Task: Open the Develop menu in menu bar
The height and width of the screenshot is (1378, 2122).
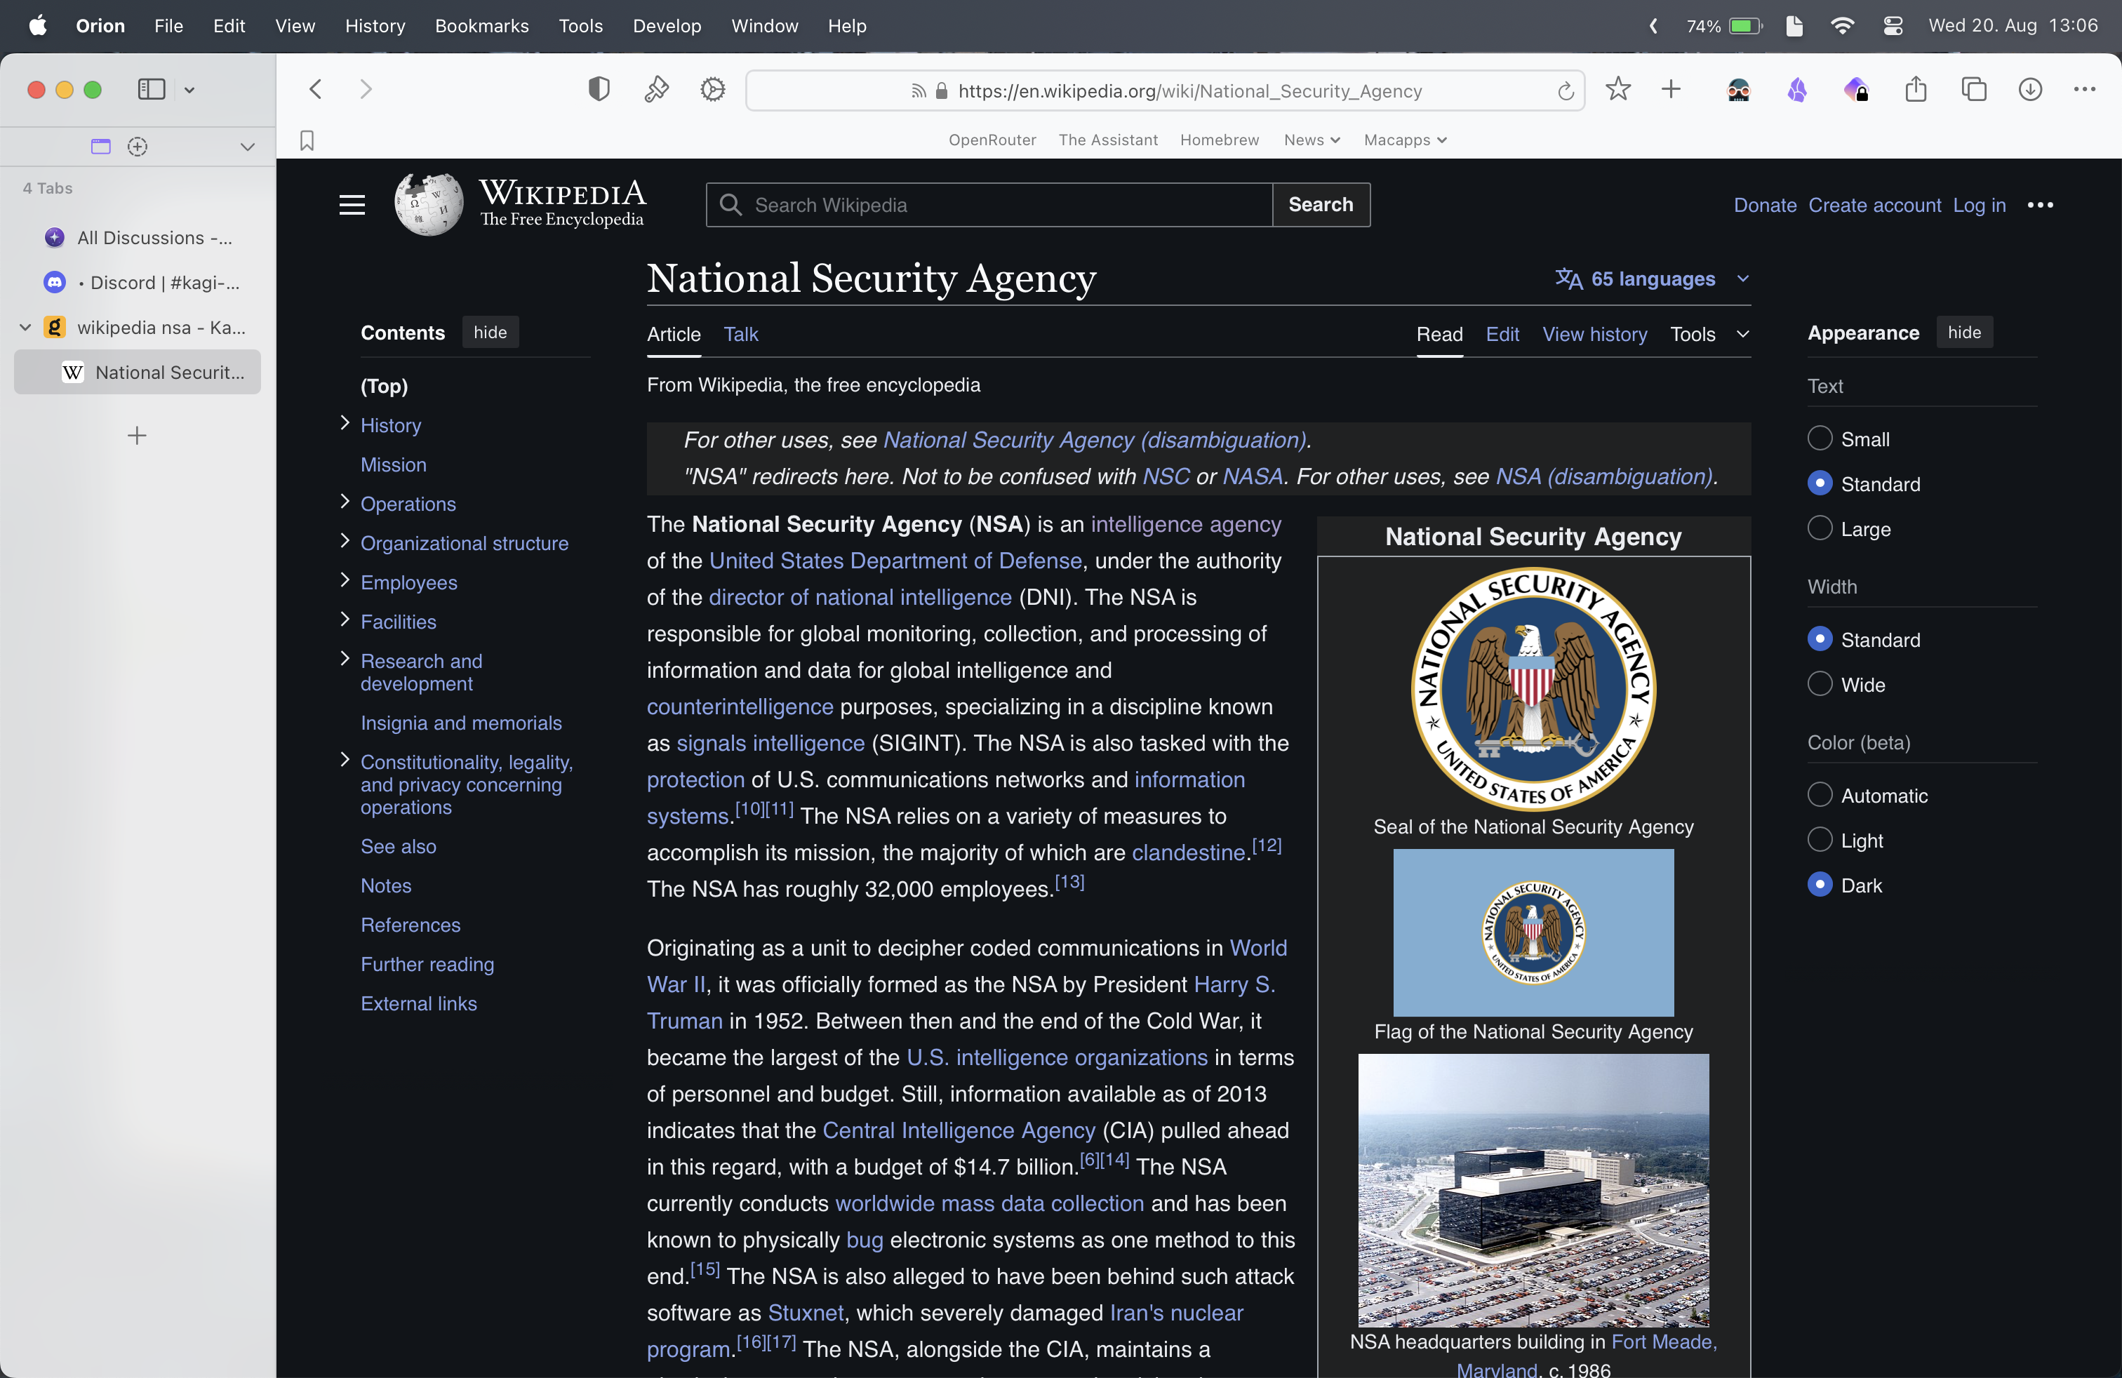Action: pyautogui.click(x=666, y=26)
